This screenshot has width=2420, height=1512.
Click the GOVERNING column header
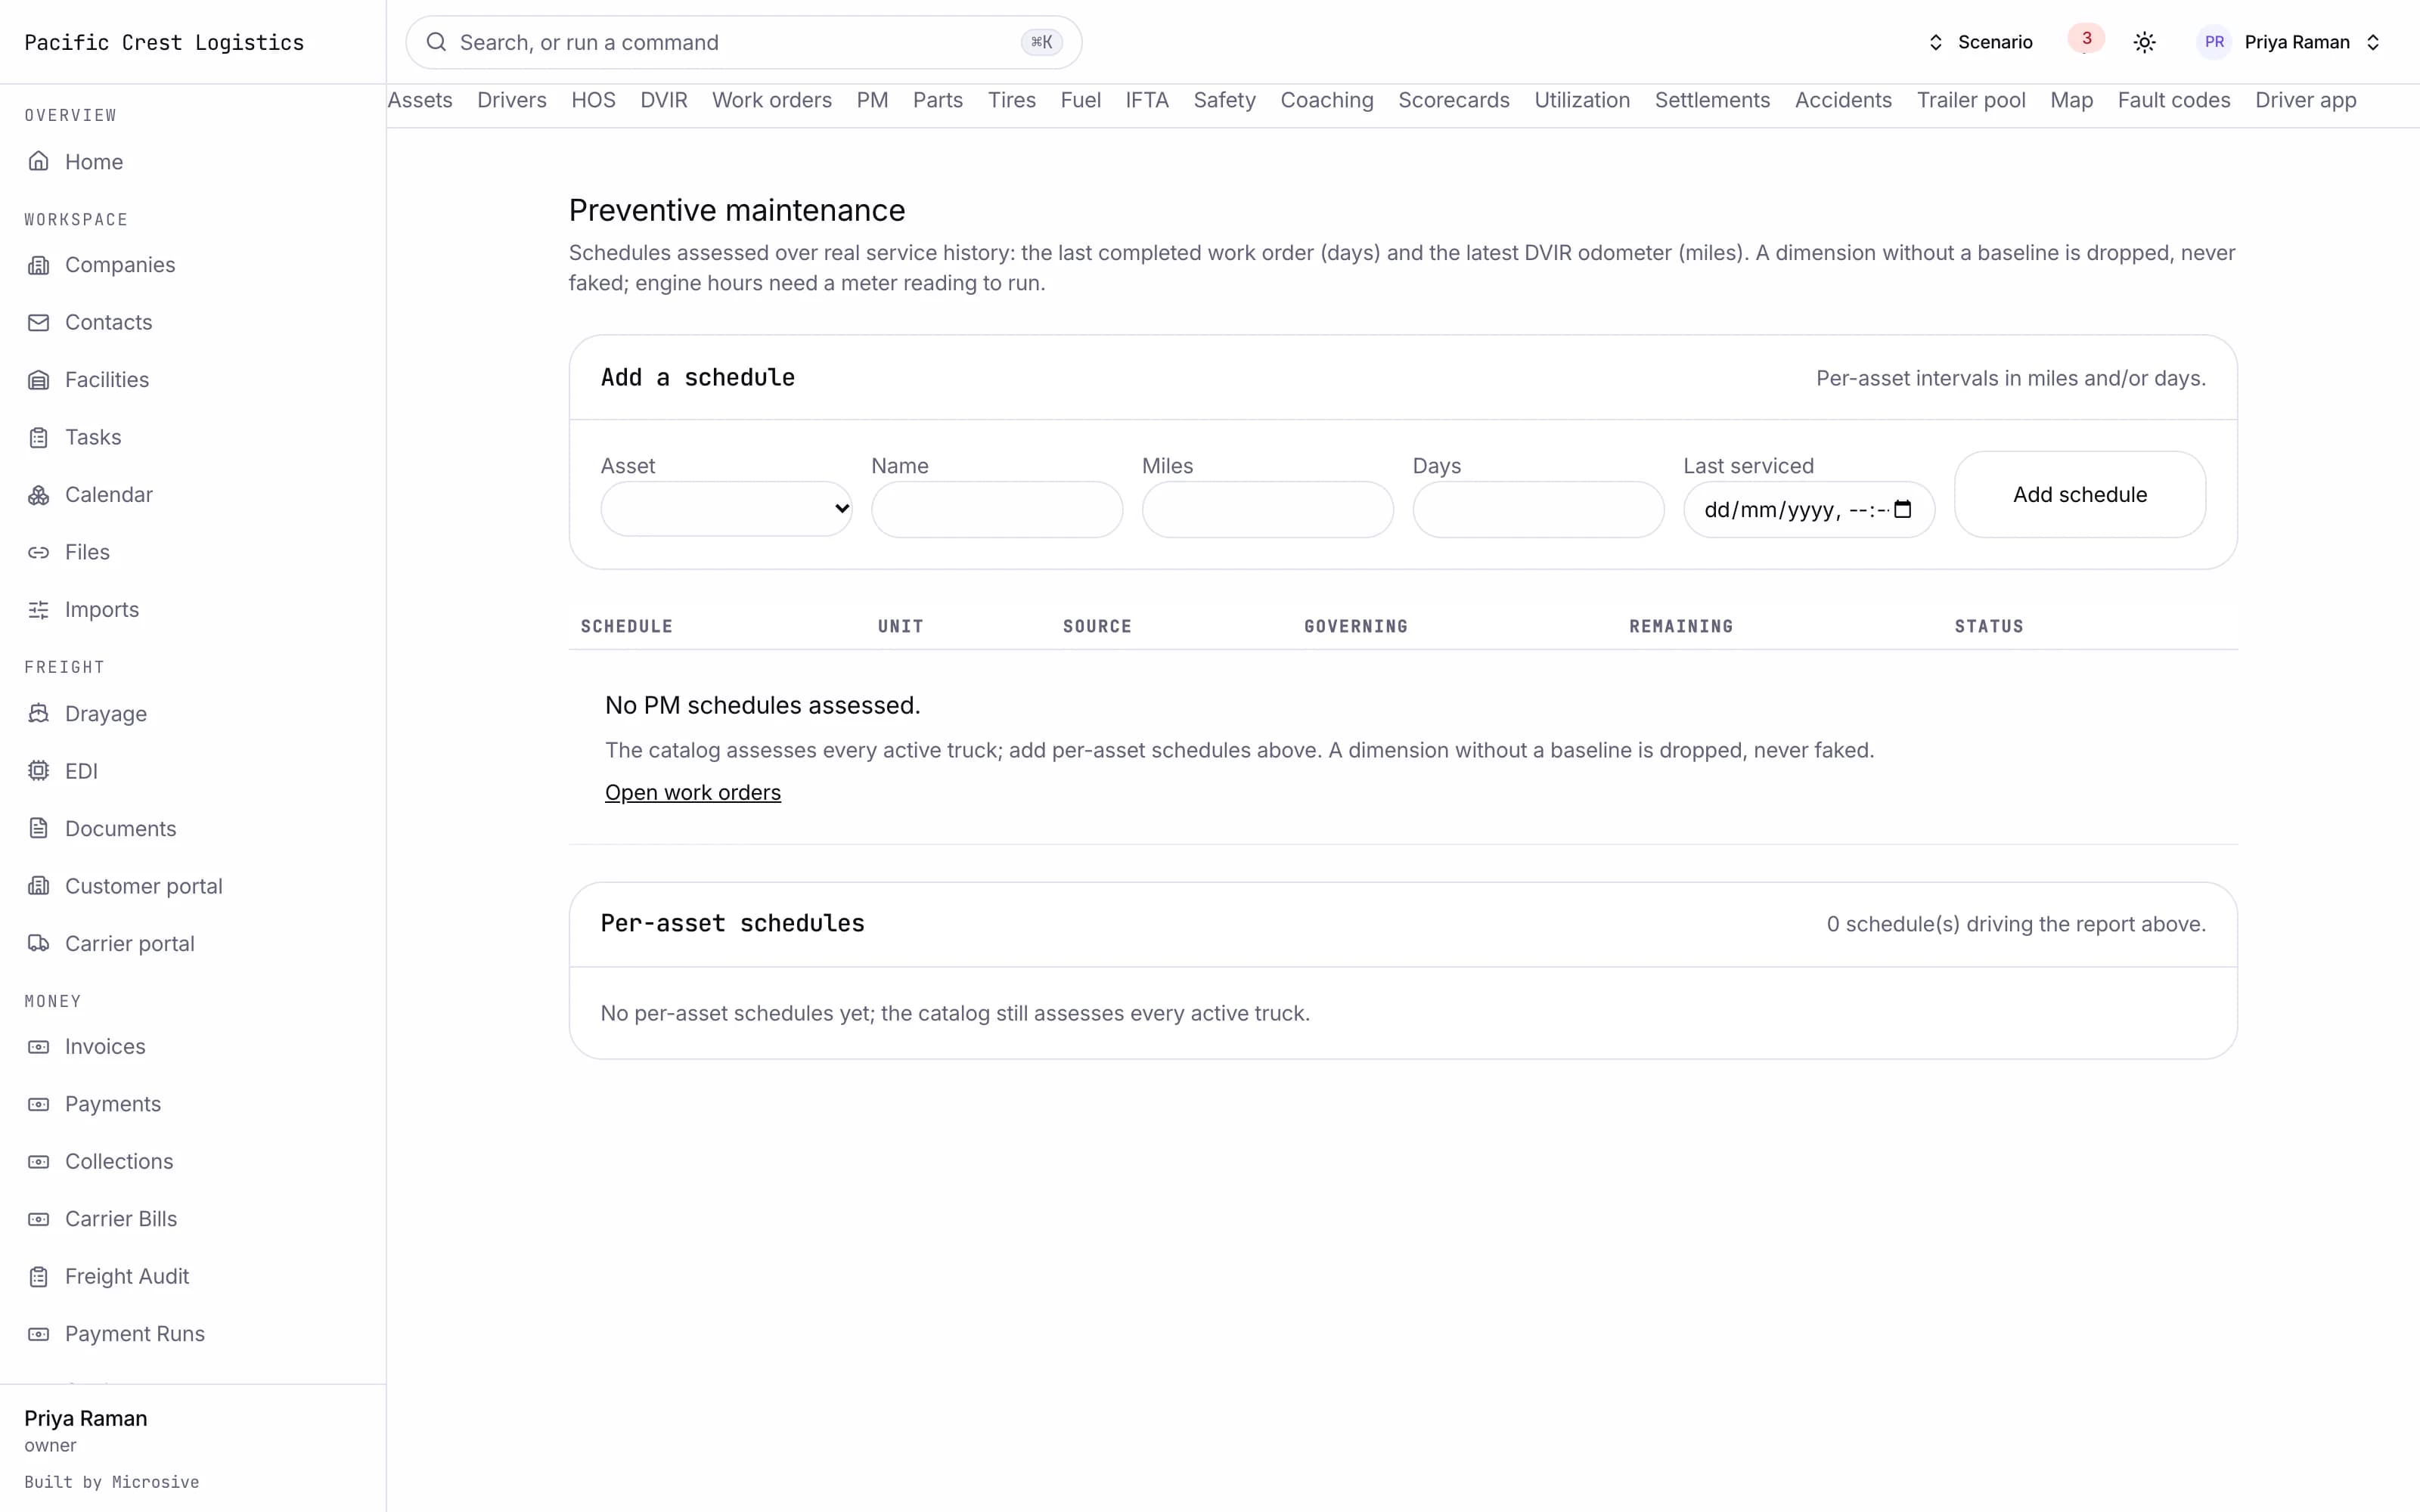pyautogui.click(x=1356, y=626)
